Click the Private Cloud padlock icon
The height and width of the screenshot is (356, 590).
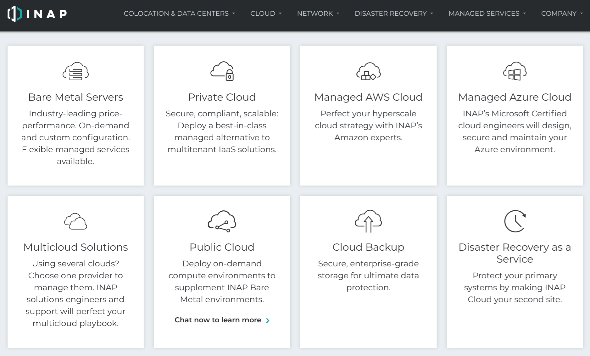pos(222,71)
